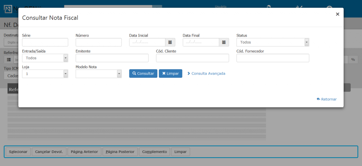
Task: Open the Data Final calendar picker
Action: click(223, 42)
